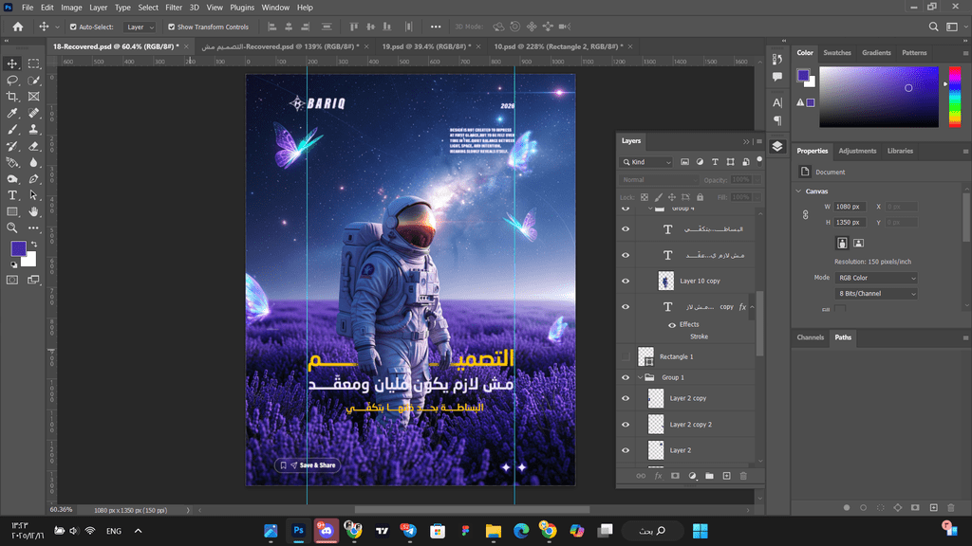
Task: Activate the Clone Stamp tool
Action: pyautogui.click(x=34, y=129)
